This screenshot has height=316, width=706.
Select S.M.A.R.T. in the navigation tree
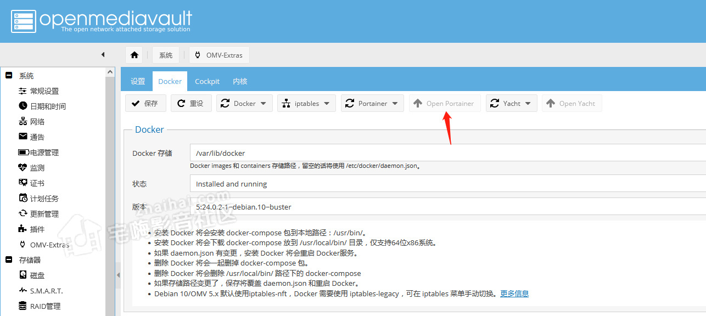click(x=47, y=291)
